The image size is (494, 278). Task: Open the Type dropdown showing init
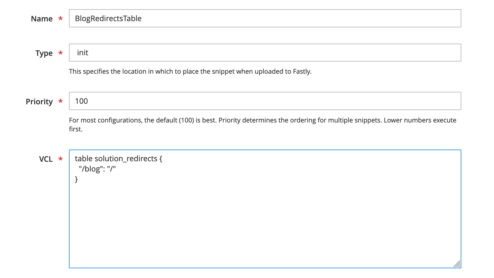(x=265, y=53)
